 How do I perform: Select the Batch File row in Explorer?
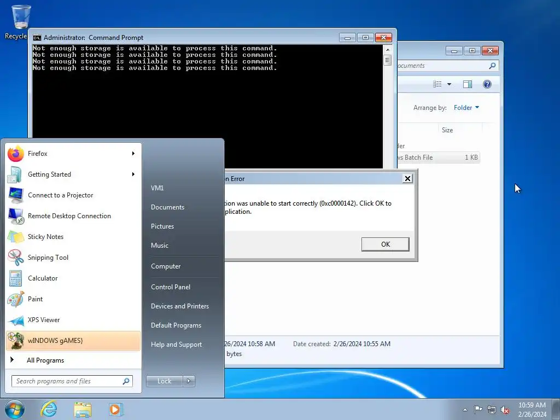coord(439,157)
